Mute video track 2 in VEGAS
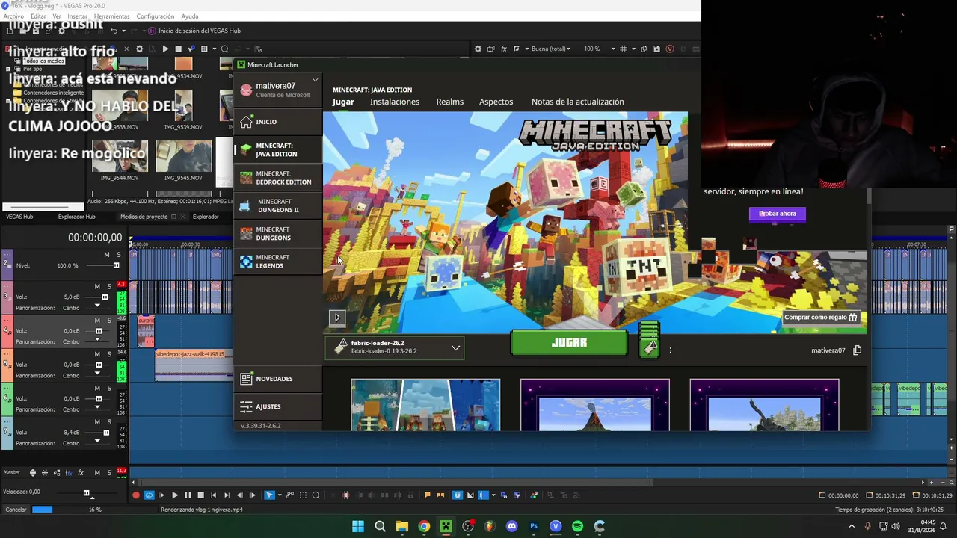This screenshot has height=538, width=957. tap(106, 255)
